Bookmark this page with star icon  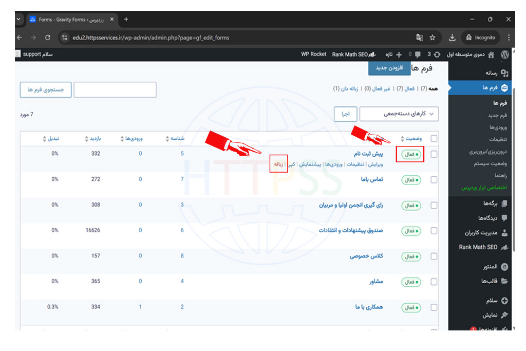[433, 38]
